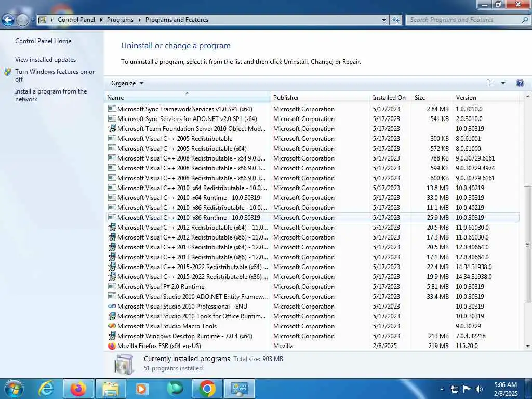Image resolution: width=532 pixels, height=399 pixels.
Task: Launch Internet Explorer from the taskbar
Action: 46,389
